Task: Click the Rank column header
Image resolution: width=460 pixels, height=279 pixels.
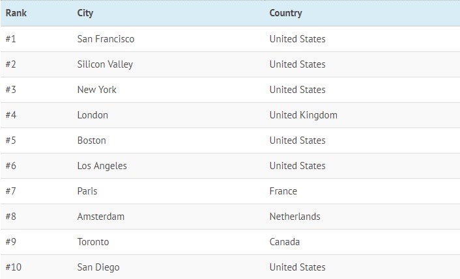Action: [16, 13]
